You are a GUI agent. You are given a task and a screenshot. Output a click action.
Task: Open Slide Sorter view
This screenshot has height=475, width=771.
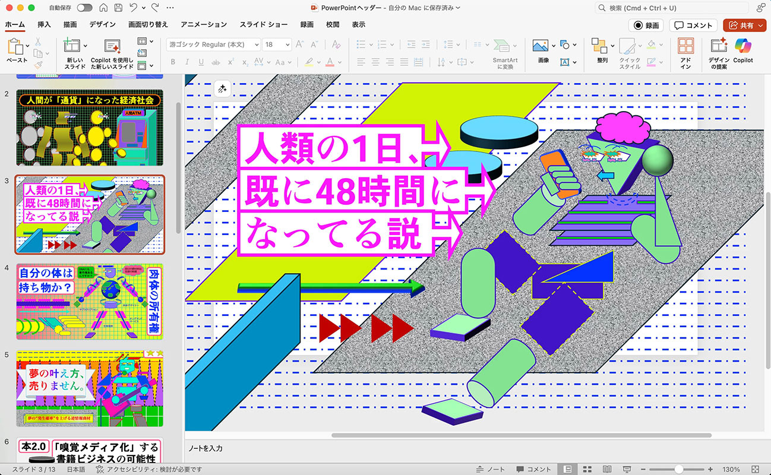(587, 469)
